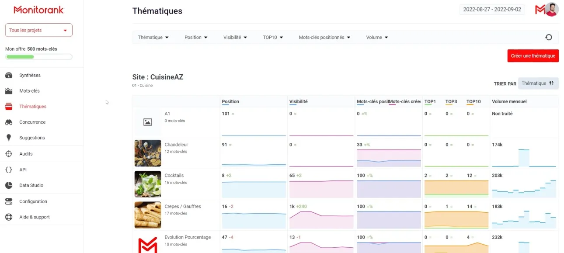The height and width of the screenshot is (253, 564).
Task: Open the Tous les projets dropdown
Action: click(x=38, y=30)
